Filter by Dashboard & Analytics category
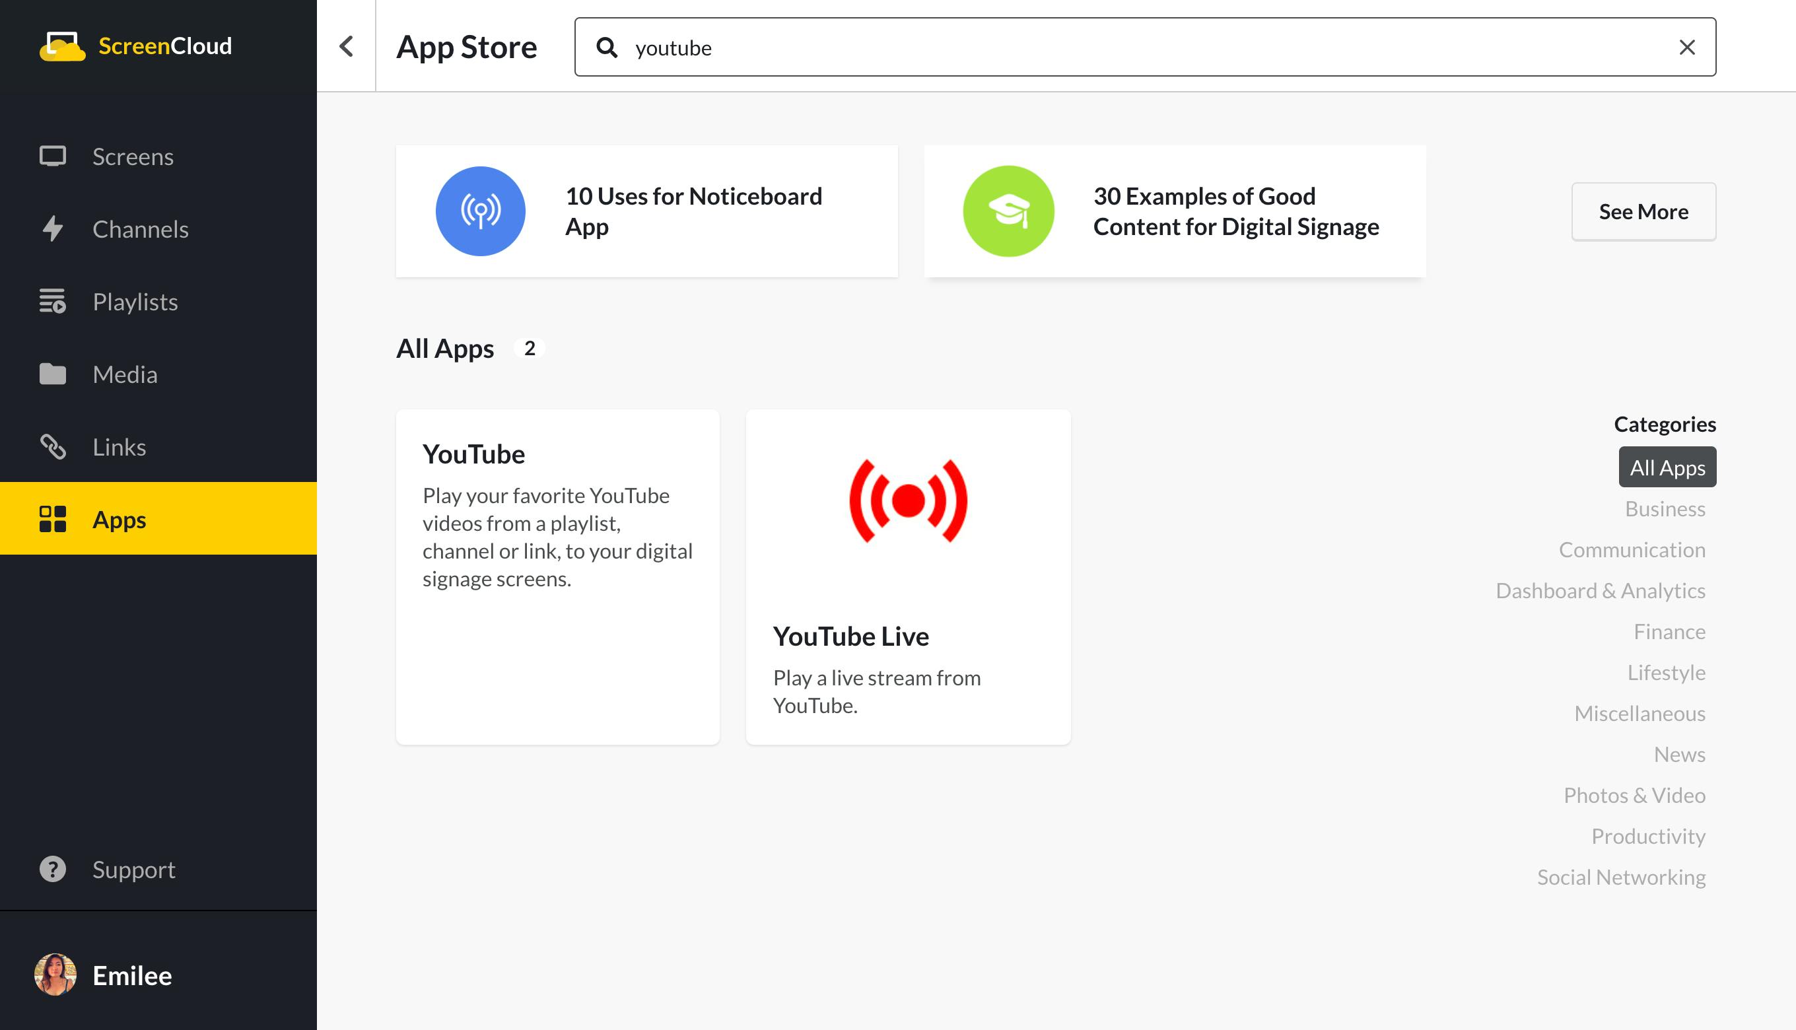Screen dimensions: 1796x1030 [x=1600, y=591]
